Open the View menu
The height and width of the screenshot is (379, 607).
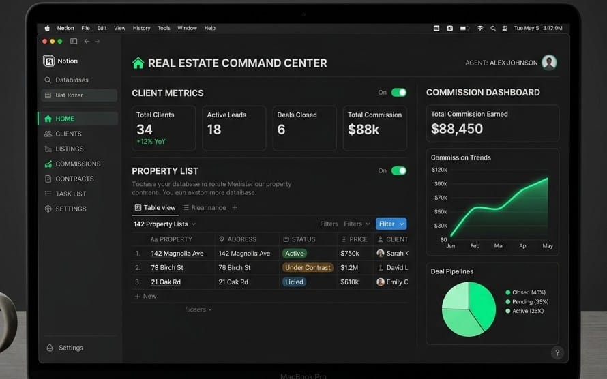click(119, 28)
